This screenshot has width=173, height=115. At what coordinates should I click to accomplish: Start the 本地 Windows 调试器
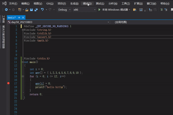tap(113, 10)
